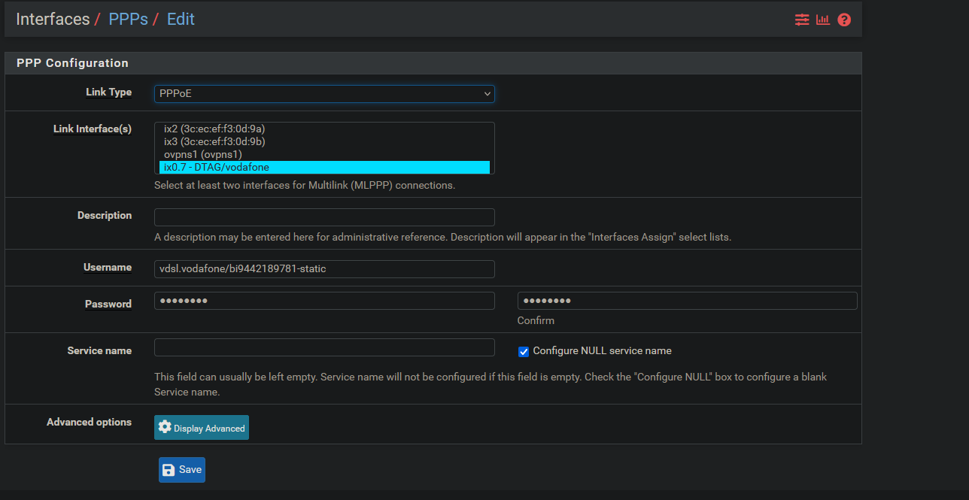Expand the Link Type dropdown

pos(324,94)
